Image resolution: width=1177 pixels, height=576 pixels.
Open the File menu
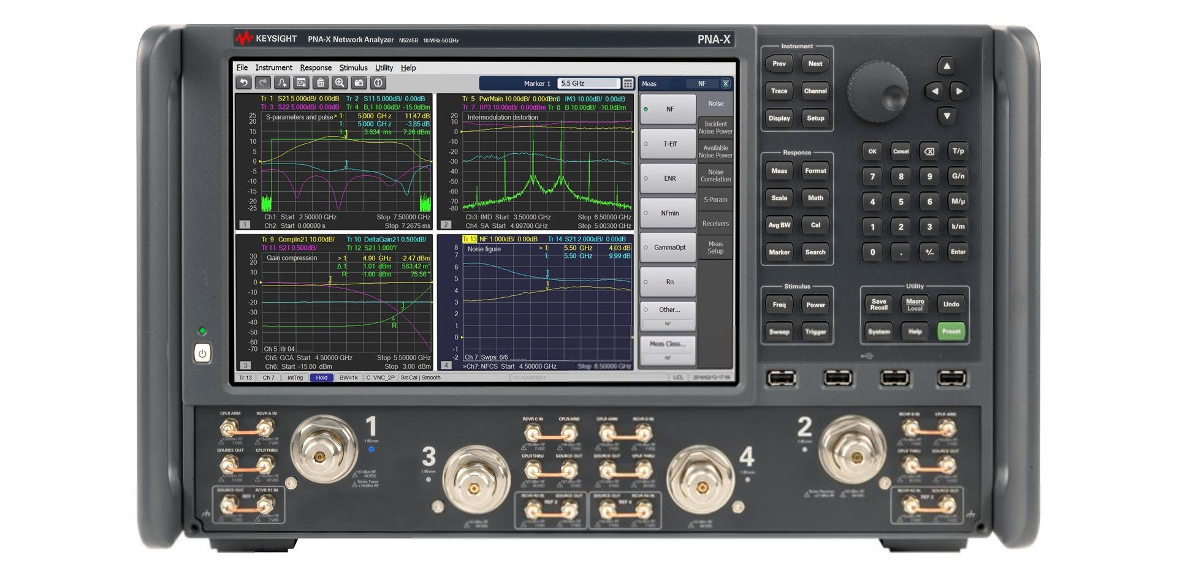click(242, 68)
